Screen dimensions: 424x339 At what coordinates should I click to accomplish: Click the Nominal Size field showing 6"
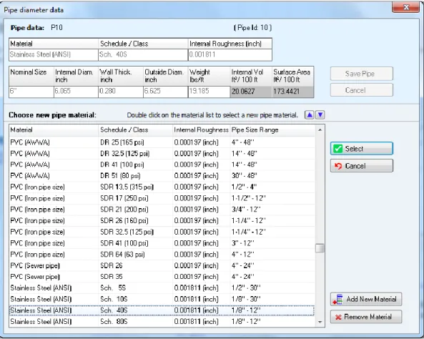click(x=31, y=92)
